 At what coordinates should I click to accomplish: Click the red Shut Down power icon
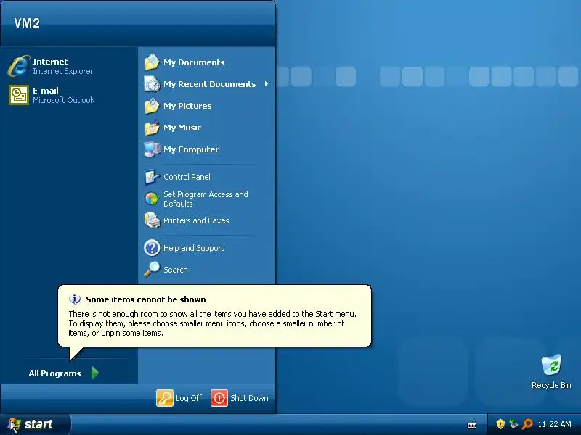pyautogui.click(x=219, y=398)
